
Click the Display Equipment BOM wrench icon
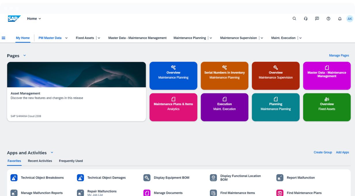(147, 178)
